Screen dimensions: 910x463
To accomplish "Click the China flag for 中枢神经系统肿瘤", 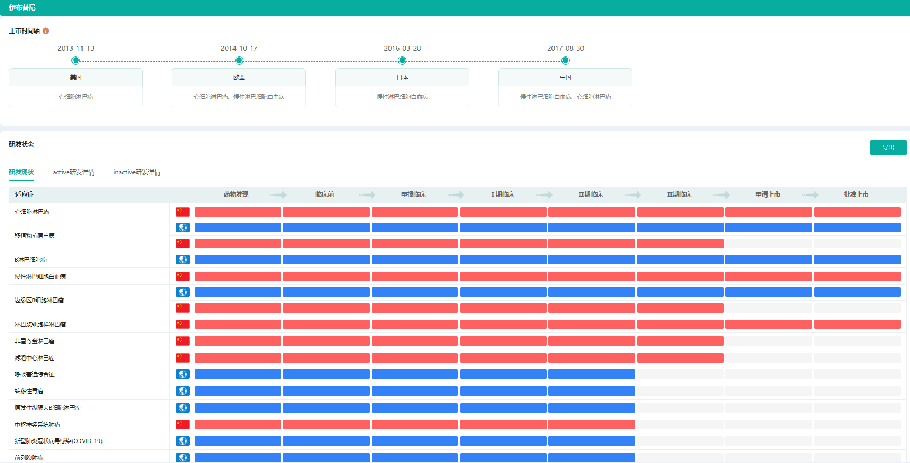I will click(182, 425).
